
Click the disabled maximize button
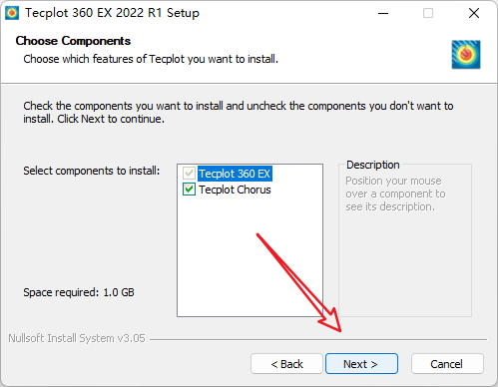[x=428, y=13]
